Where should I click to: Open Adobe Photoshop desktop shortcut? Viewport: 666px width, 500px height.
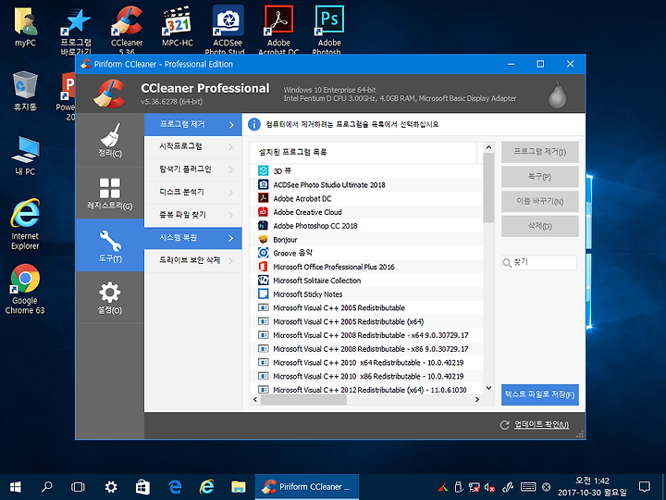point(329,30)
